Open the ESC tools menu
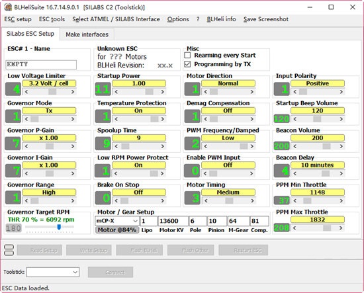Image resolution: width=364 pixels, height=293 pixels. point(52,19)
